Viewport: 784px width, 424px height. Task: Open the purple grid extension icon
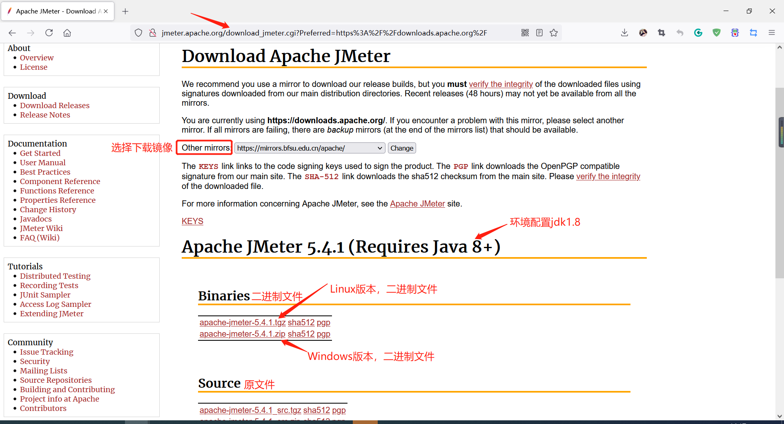735,33
